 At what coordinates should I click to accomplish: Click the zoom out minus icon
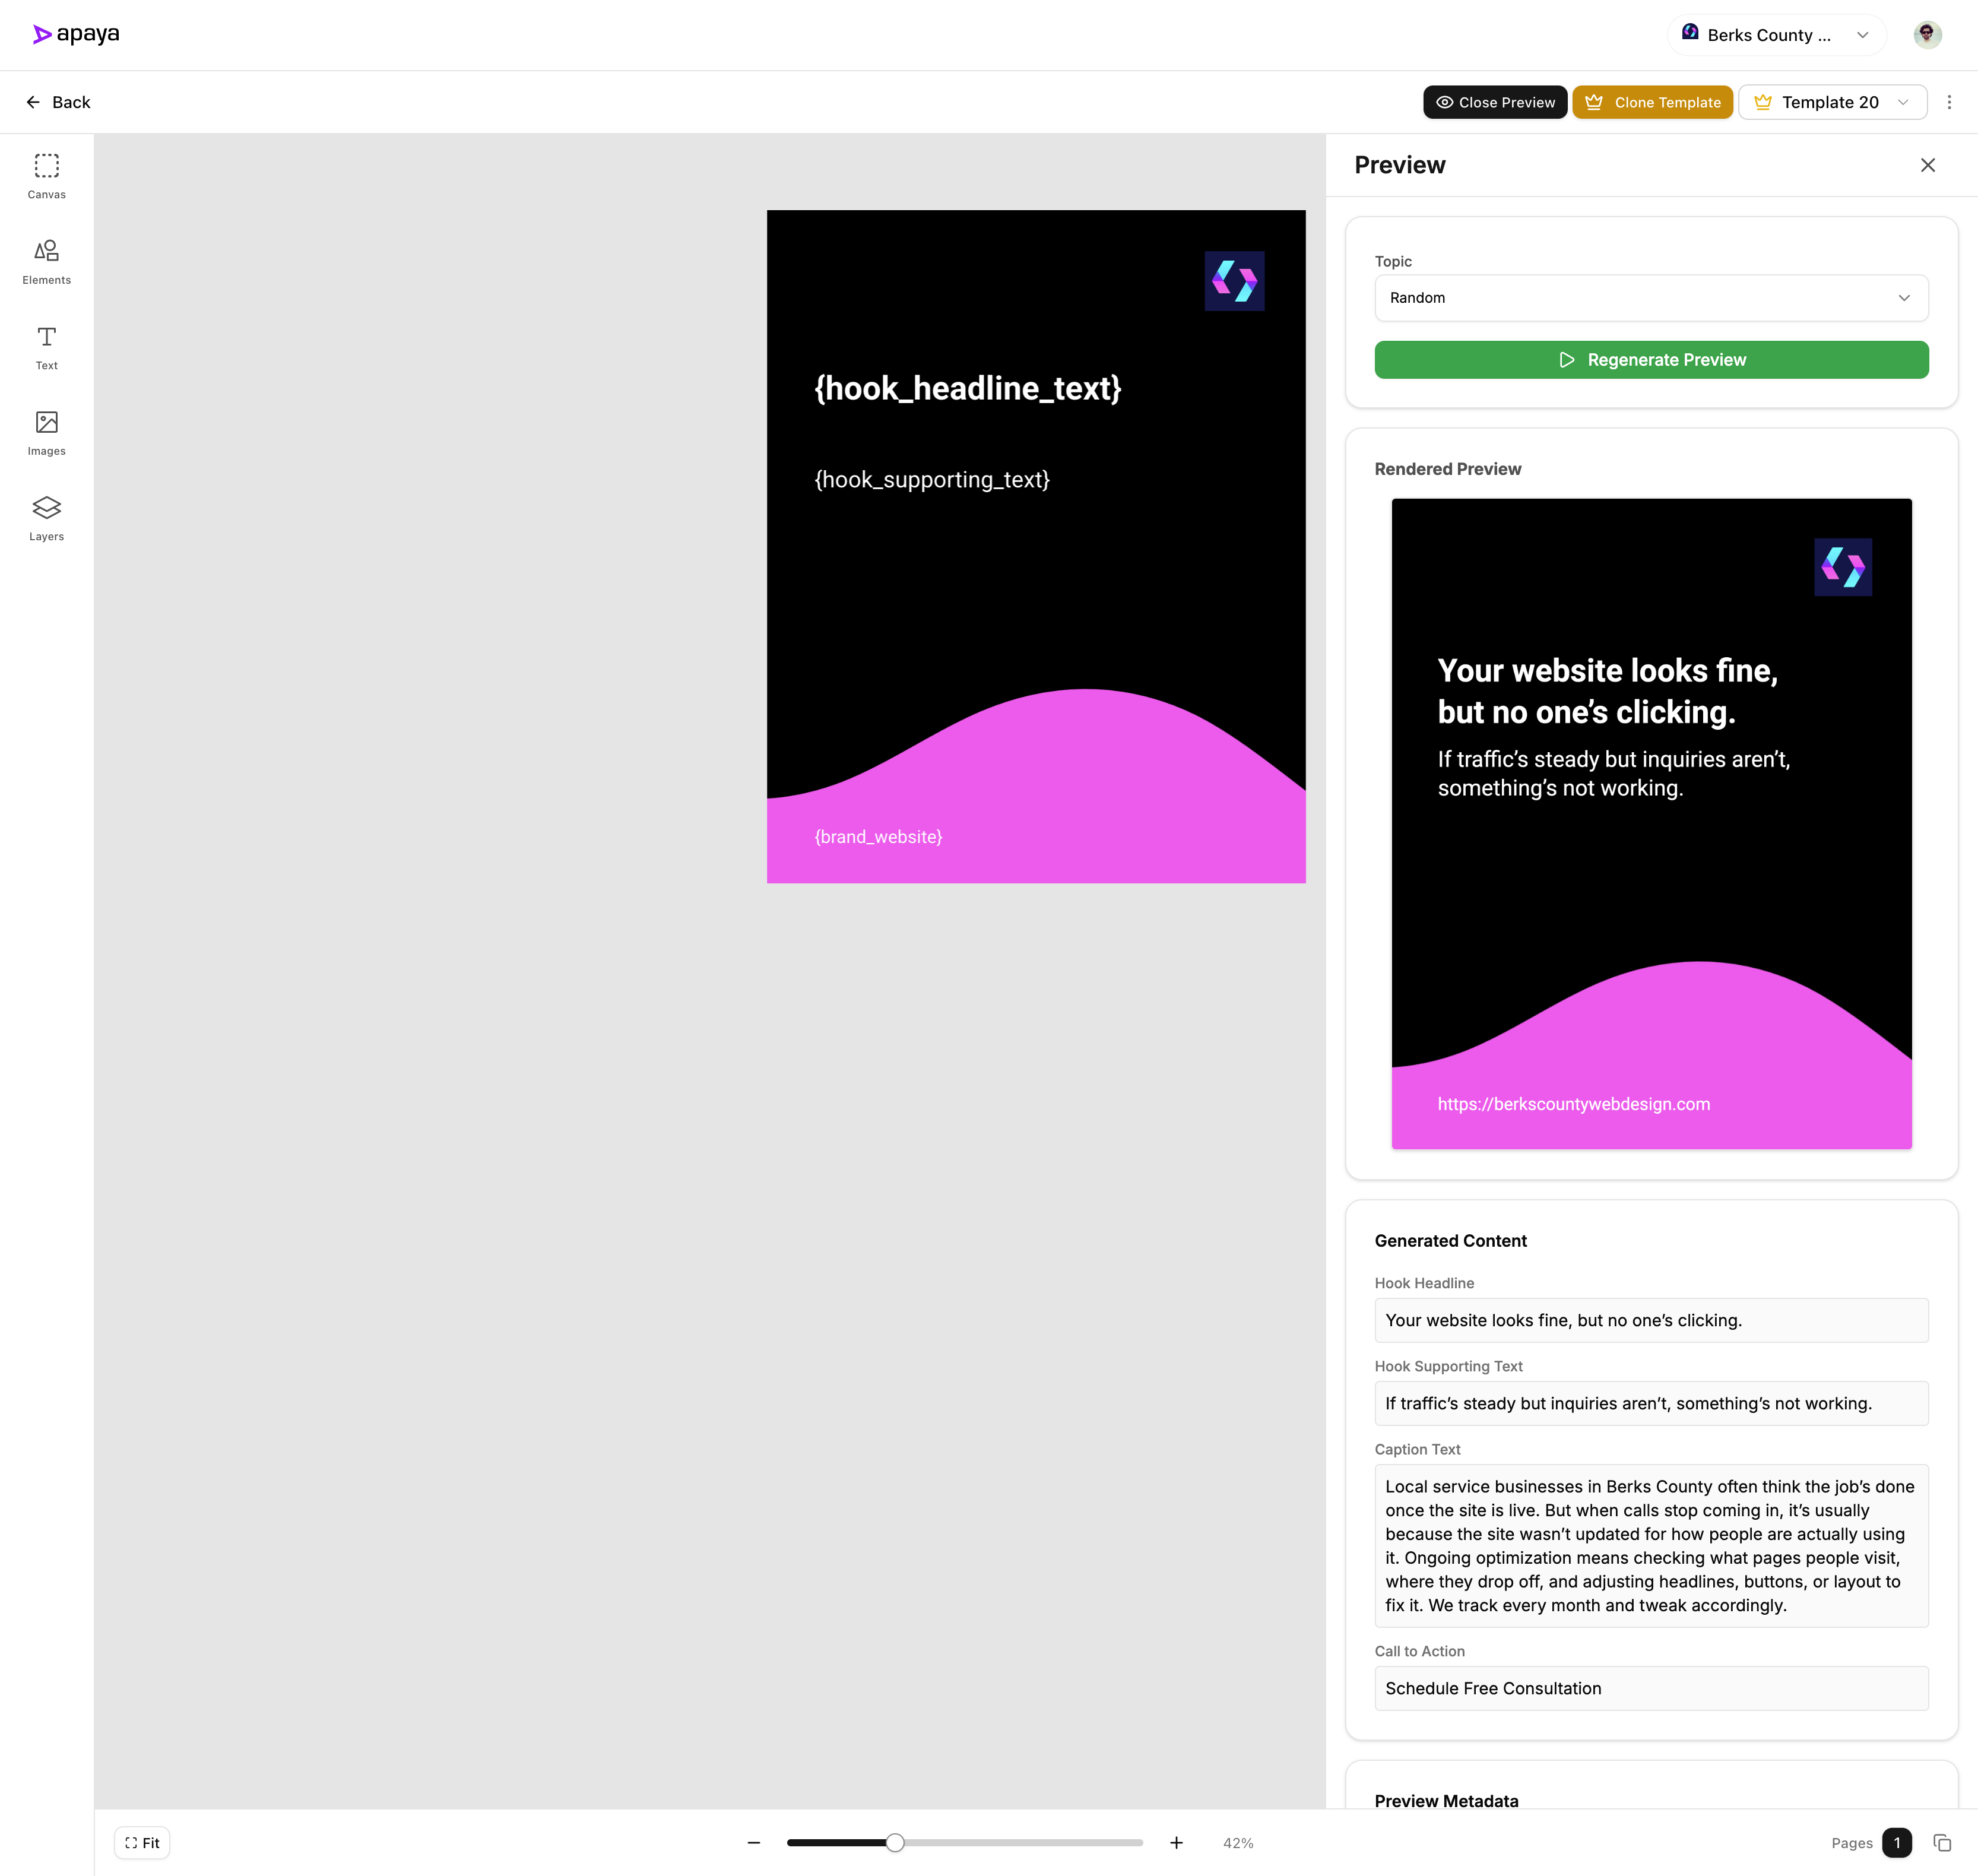754,1843
